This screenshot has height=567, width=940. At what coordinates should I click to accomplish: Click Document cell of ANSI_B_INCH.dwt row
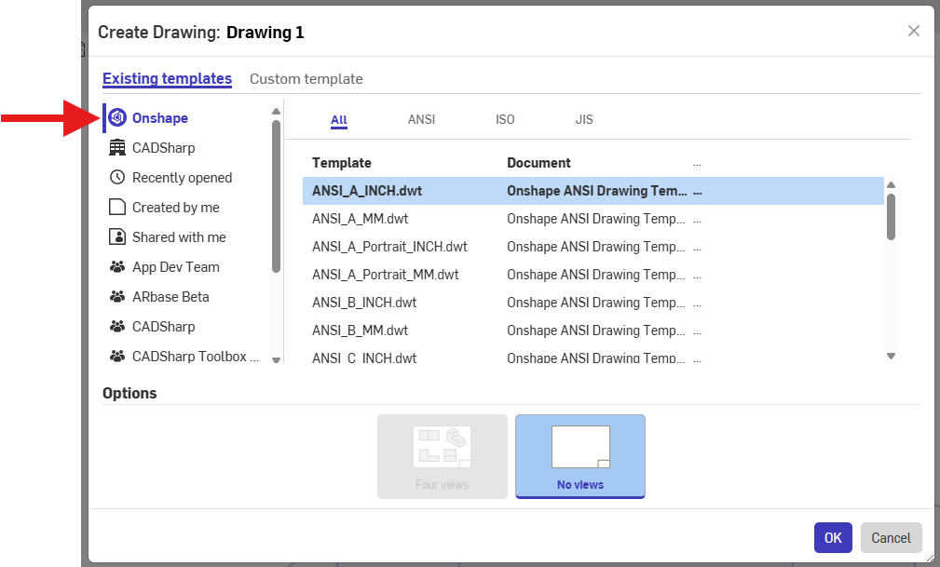coord(596,302)
